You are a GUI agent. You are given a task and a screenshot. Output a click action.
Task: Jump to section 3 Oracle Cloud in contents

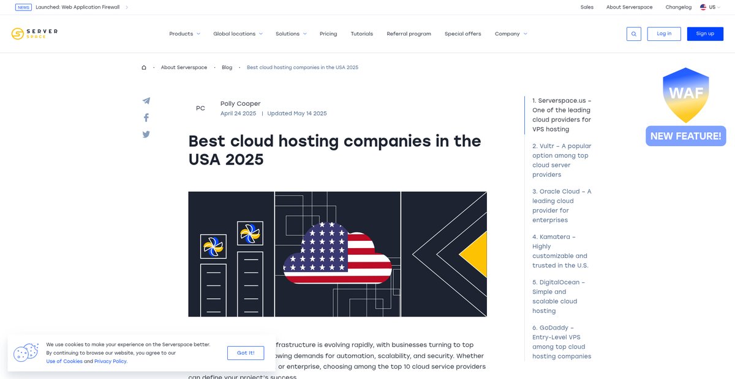click(562, 205)
